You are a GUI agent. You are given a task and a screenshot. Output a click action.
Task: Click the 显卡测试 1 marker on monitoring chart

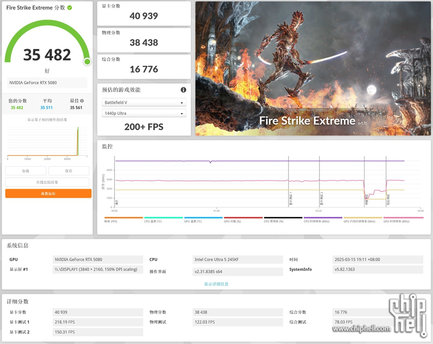pyautogui.click(x=291, y=199)
